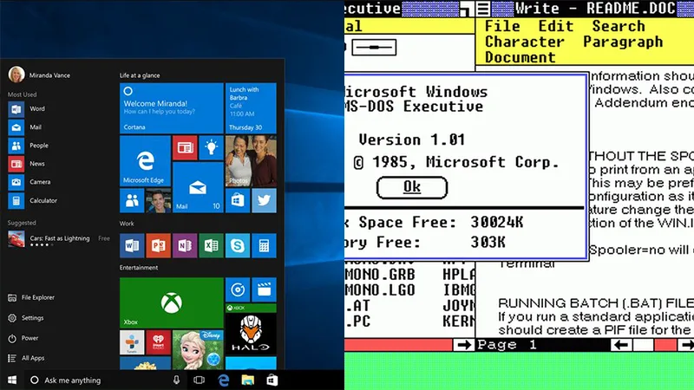
Task: Open the File menu in Write
Action: [x=502, y=26]
